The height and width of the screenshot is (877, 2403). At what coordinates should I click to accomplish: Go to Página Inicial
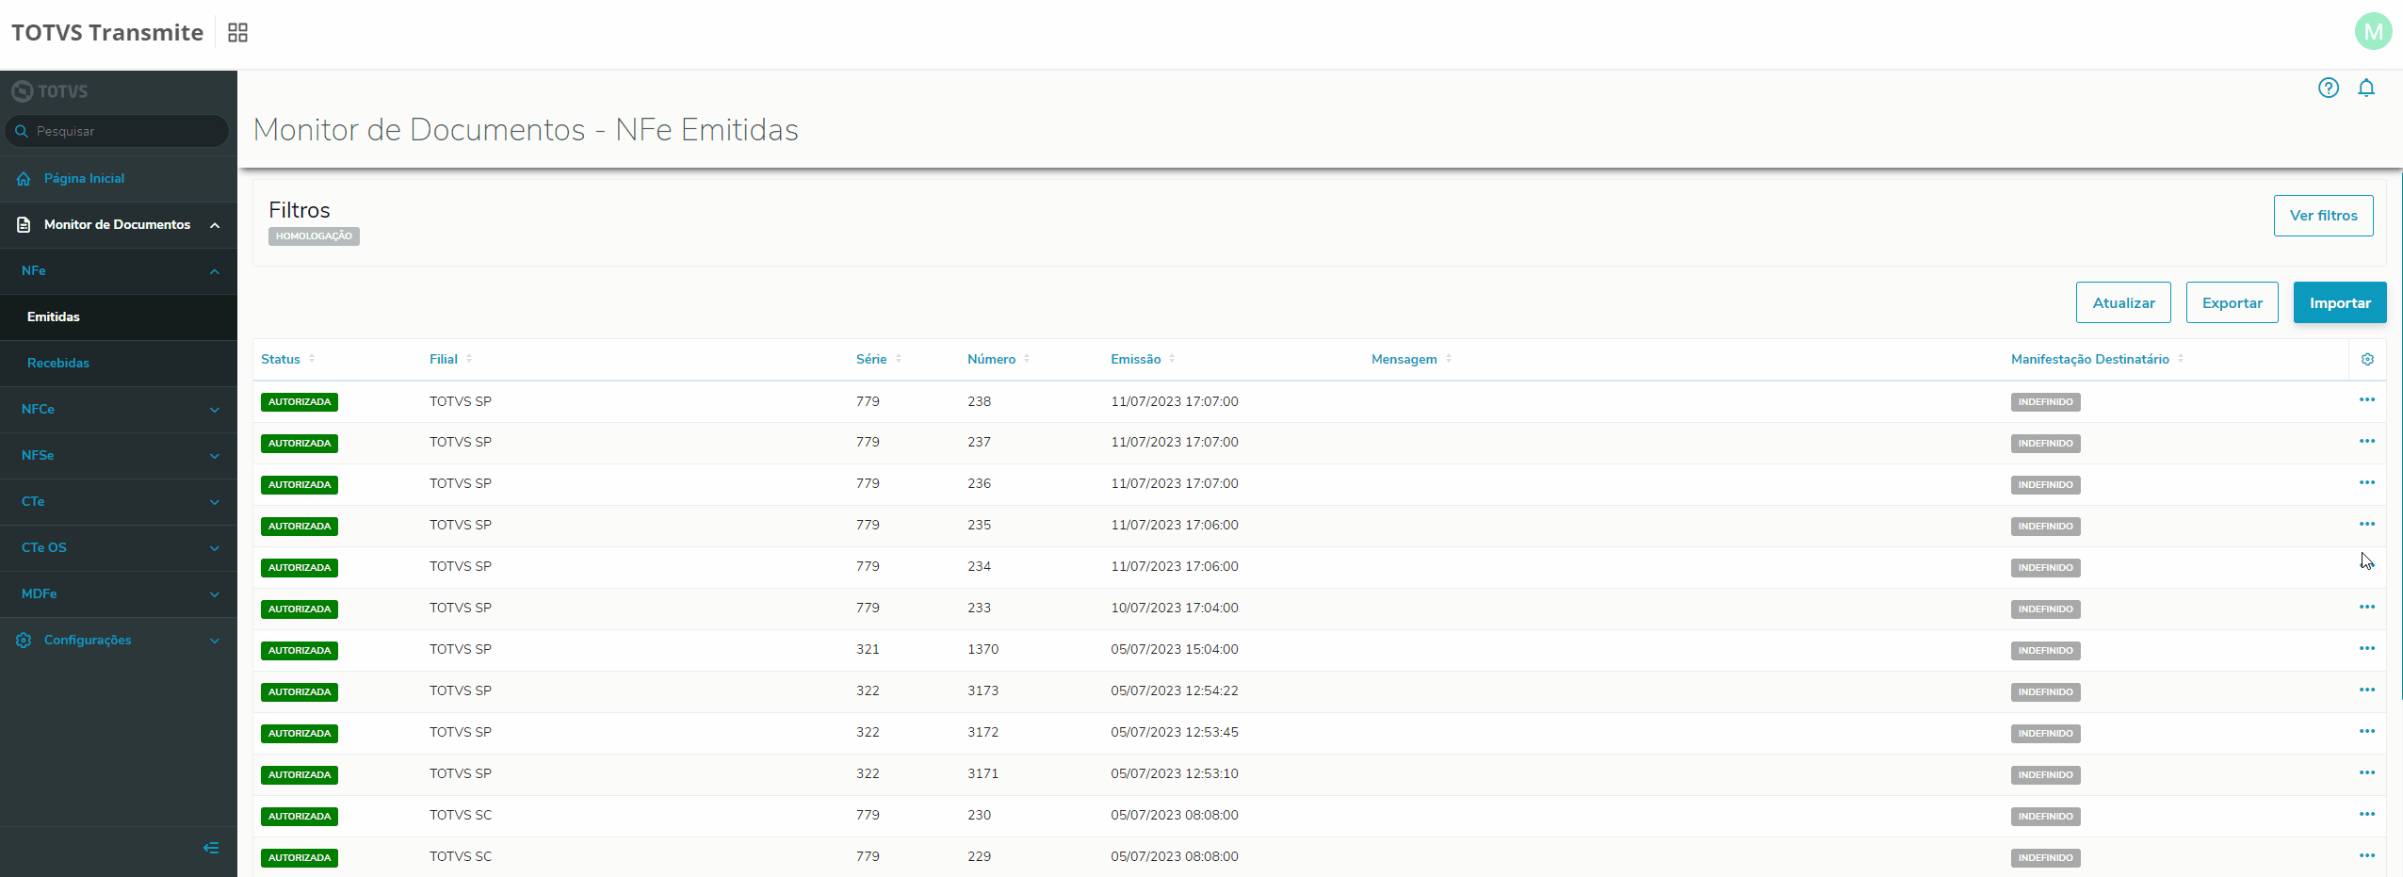tap(84, 179)
